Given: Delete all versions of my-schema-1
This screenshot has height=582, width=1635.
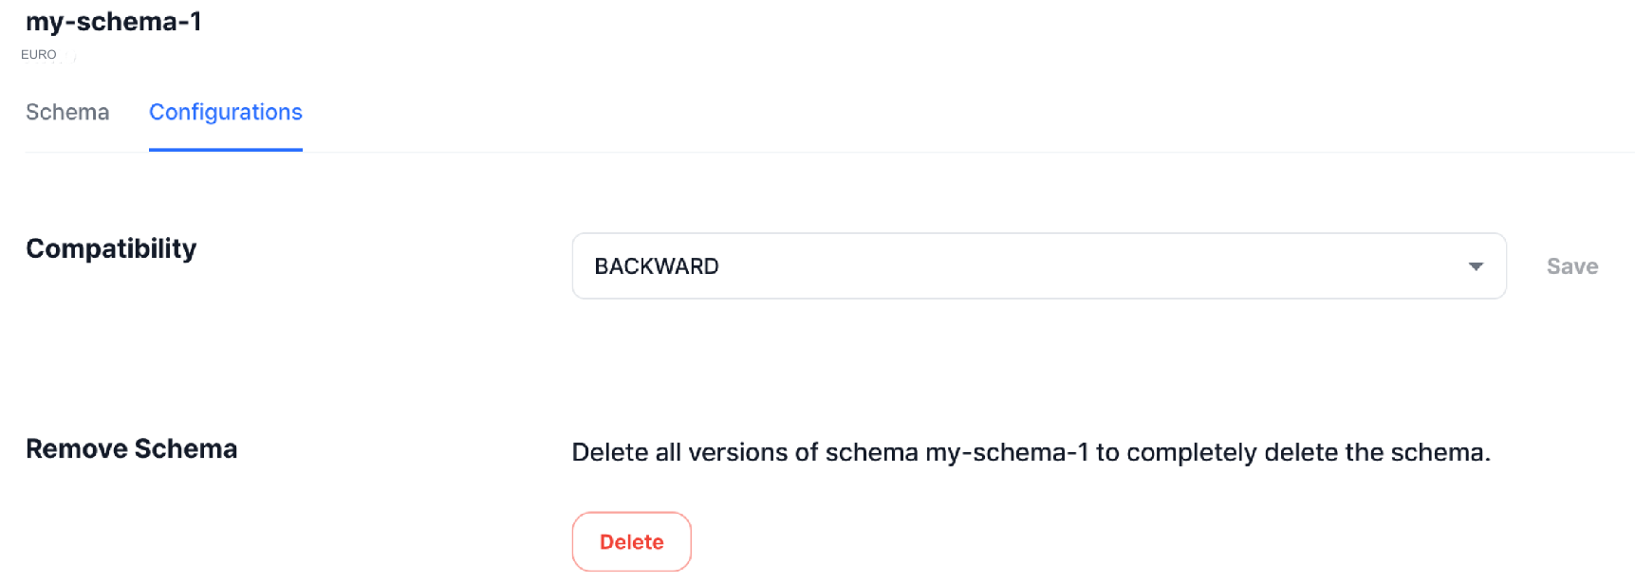Looking at the screenshot, I should [x=631, y=541].
